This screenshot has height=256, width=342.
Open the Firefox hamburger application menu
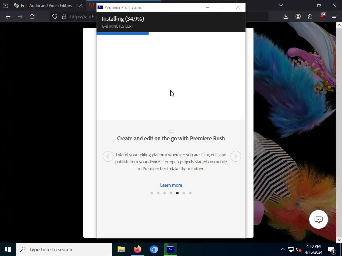pyautogui.click(x=334, y=17)
